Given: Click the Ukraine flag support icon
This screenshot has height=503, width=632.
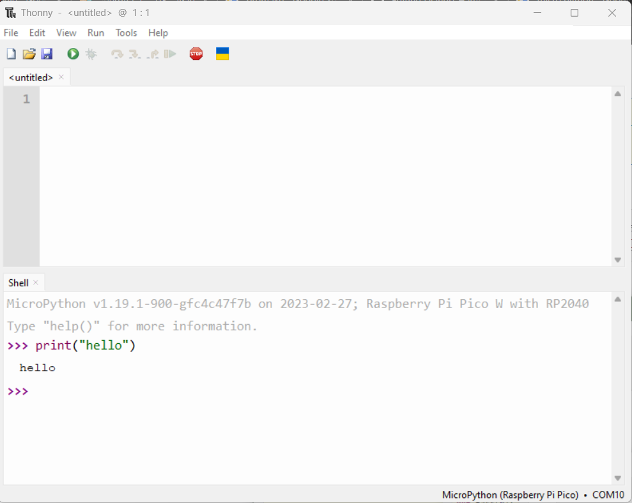Looking at the screenshot, I should 222,54.
